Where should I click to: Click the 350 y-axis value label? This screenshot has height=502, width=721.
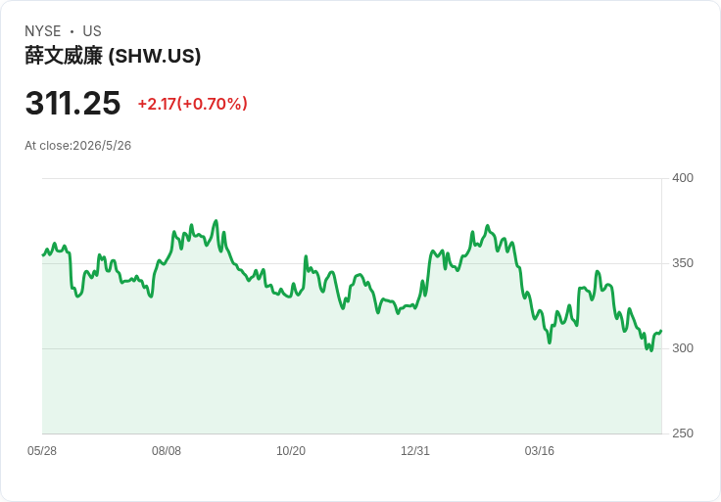[683, 263]
